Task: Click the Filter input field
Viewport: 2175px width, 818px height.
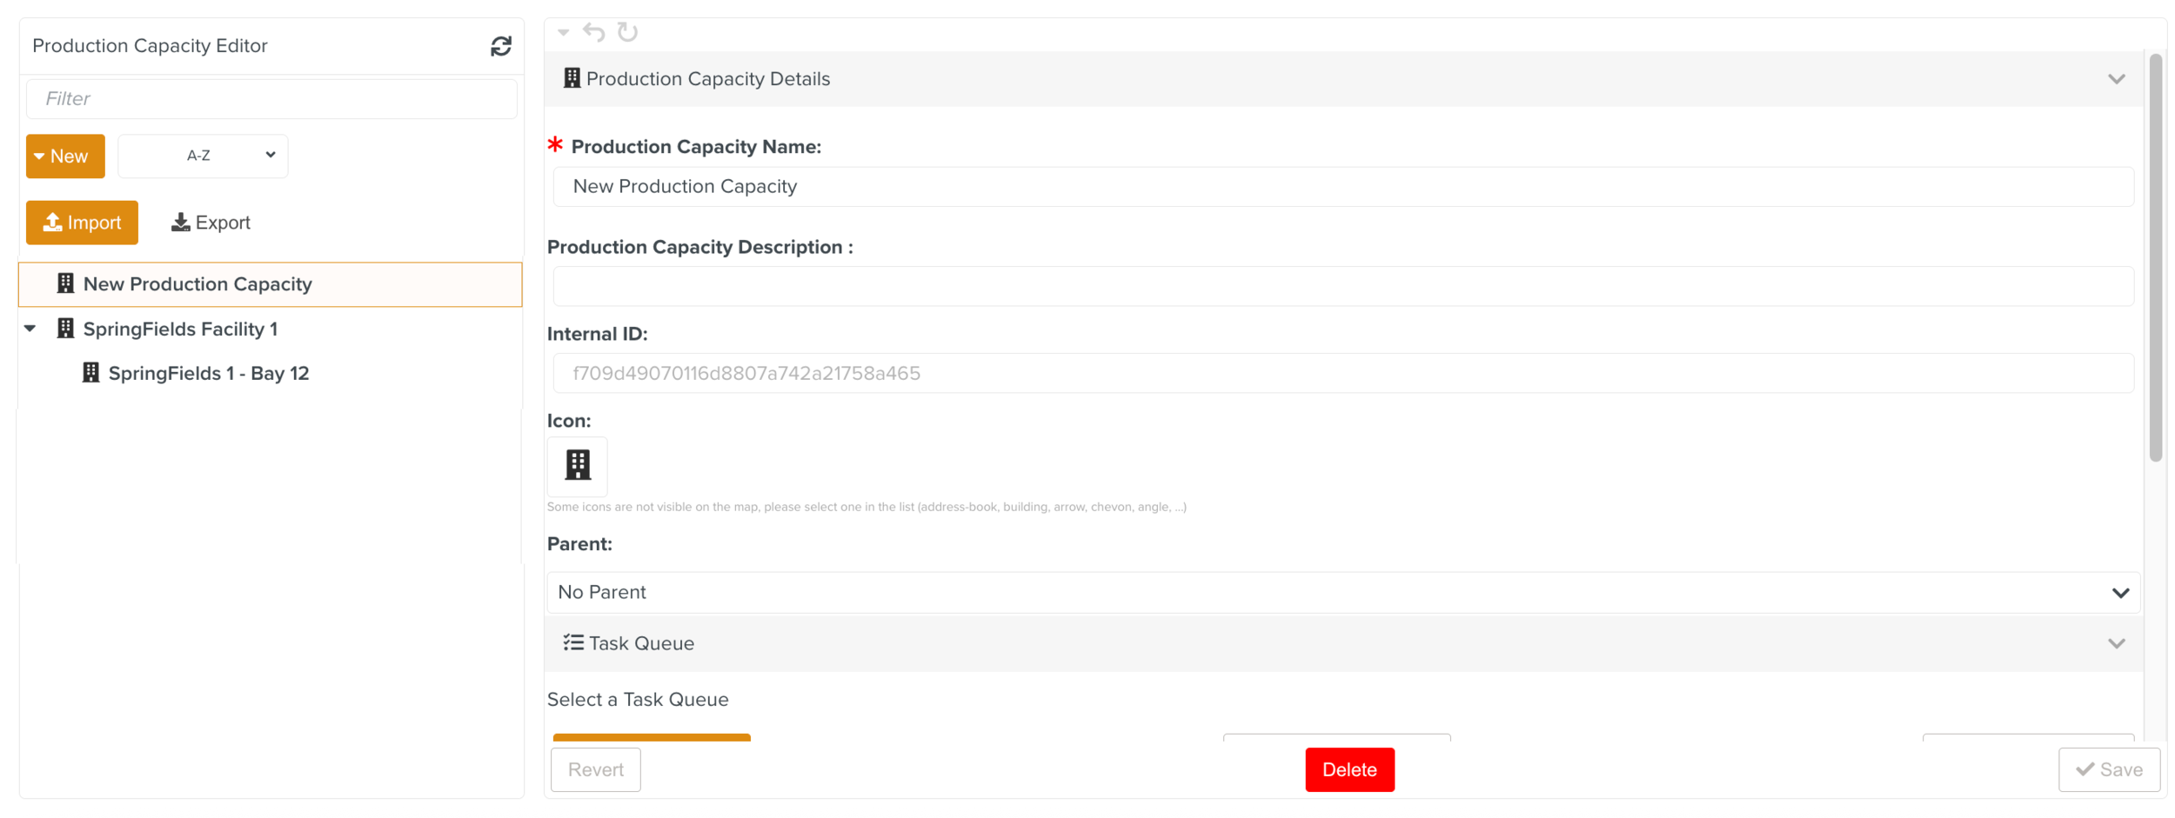Action: (x=271, y=99)
